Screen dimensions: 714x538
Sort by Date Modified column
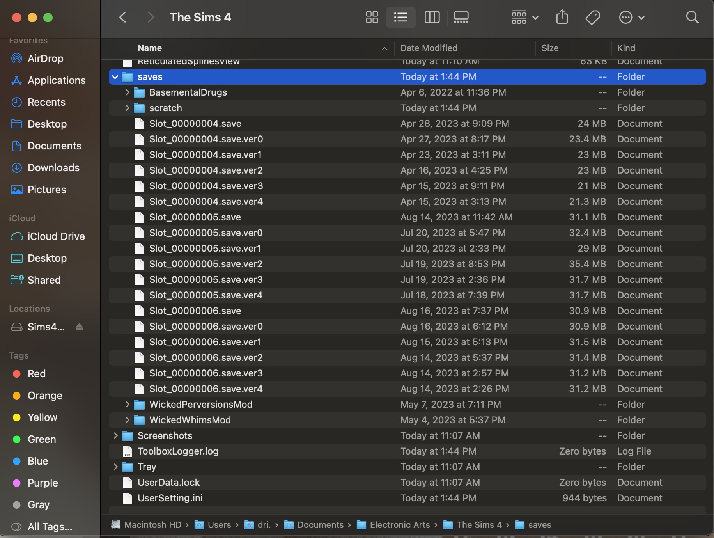click(x=429, y=48)
